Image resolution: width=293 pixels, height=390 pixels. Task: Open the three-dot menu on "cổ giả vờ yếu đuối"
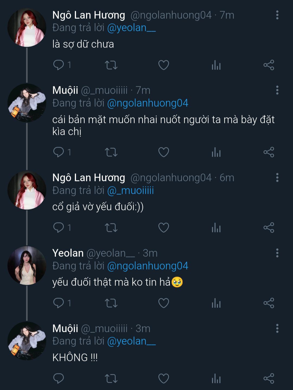(277, 177)
